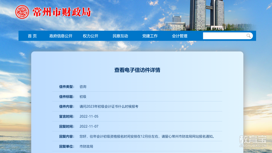Screen dimensions: 272x153
Task: Select the 信件内容 label
Action: pyautogui.click(x=66, y=106)
